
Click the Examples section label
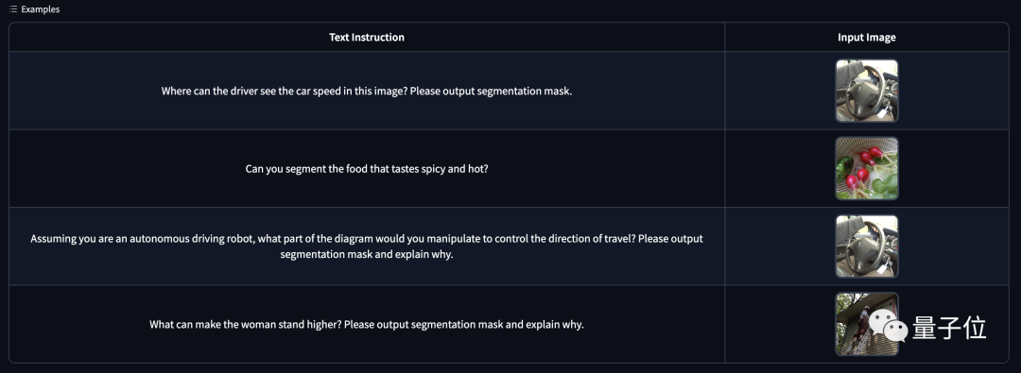point(41,9)
